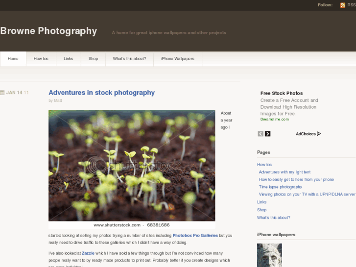
Task: Click the Dreamstime.com ad link
Action: 275,120
